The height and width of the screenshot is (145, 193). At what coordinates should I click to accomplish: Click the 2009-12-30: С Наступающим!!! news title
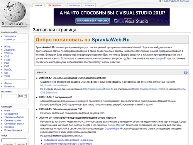tap(56, 97)
